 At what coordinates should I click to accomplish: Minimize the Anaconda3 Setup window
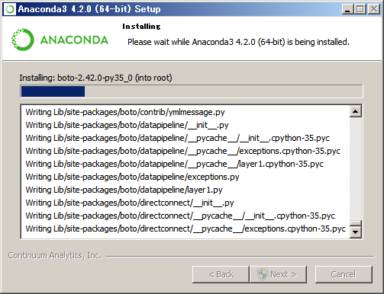pos(347,9)
